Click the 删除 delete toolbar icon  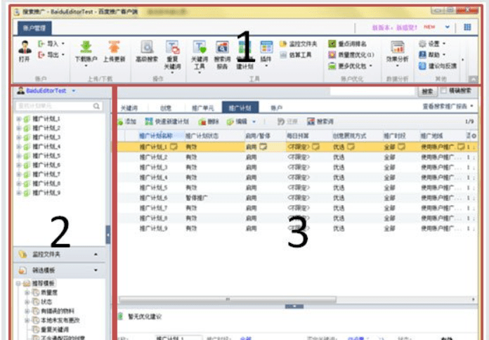coord(202,122)
